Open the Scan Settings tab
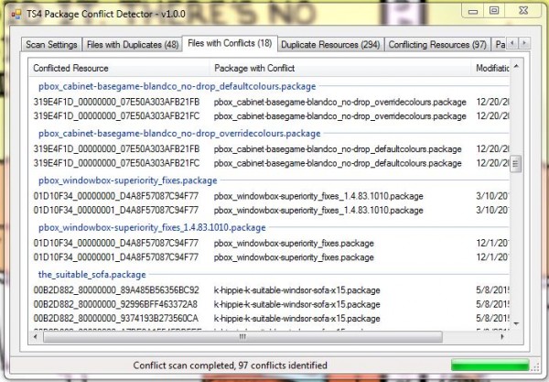The height and width of the screenshot is (382, 549). click(x=52, y=44)
